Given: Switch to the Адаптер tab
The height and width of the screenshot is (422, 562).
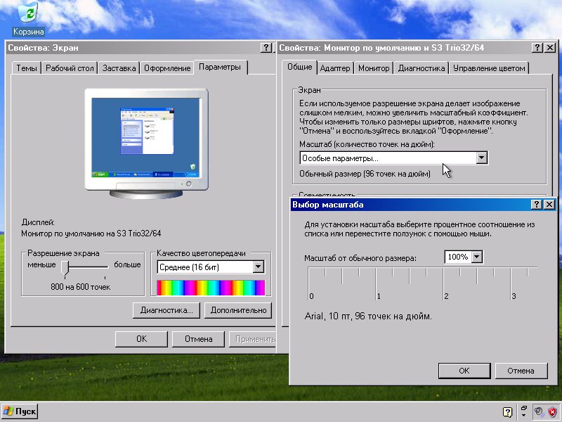Looking at the screenshot, I should 335,68.
